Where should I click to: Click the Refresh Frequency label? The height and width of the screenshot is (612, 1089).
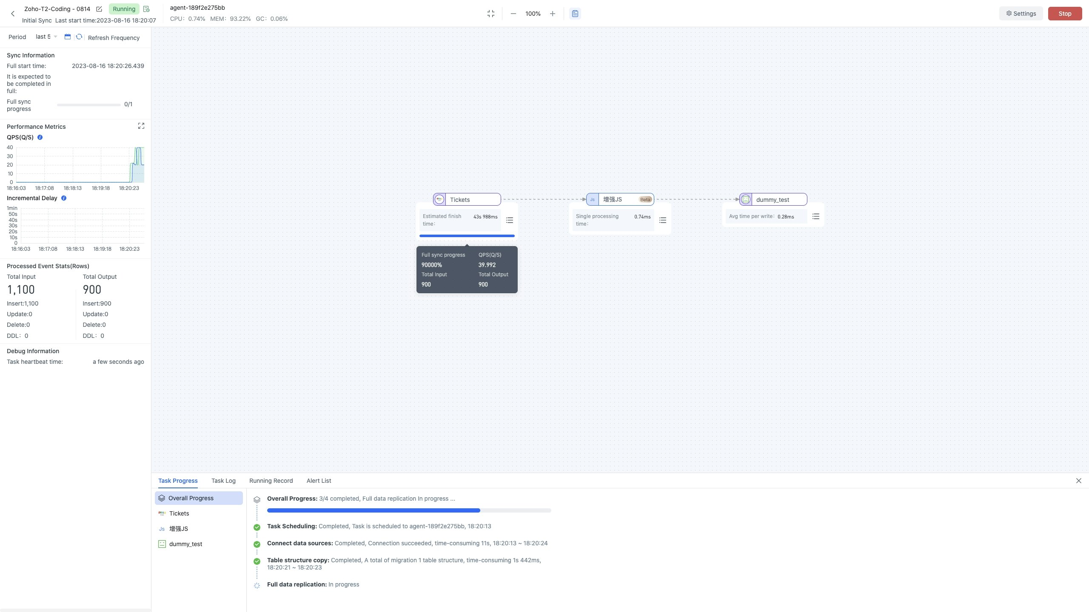[x=114, y=38]
